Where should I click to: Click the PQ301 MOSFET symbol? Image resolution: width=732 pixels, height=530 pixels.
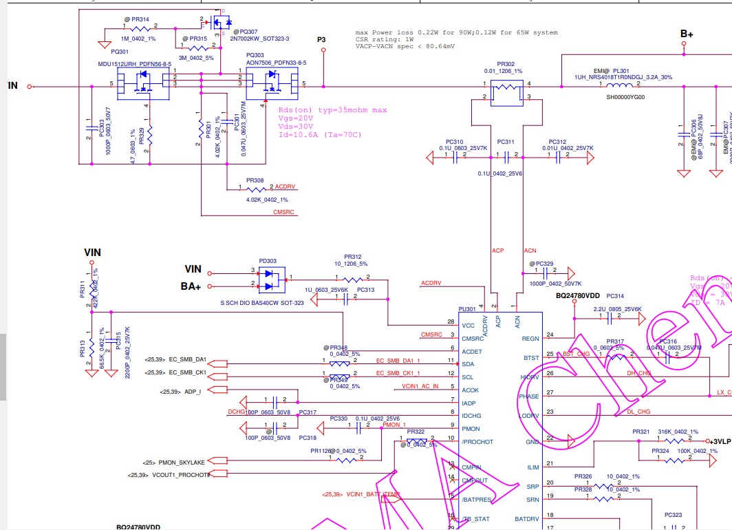[143, 83]
